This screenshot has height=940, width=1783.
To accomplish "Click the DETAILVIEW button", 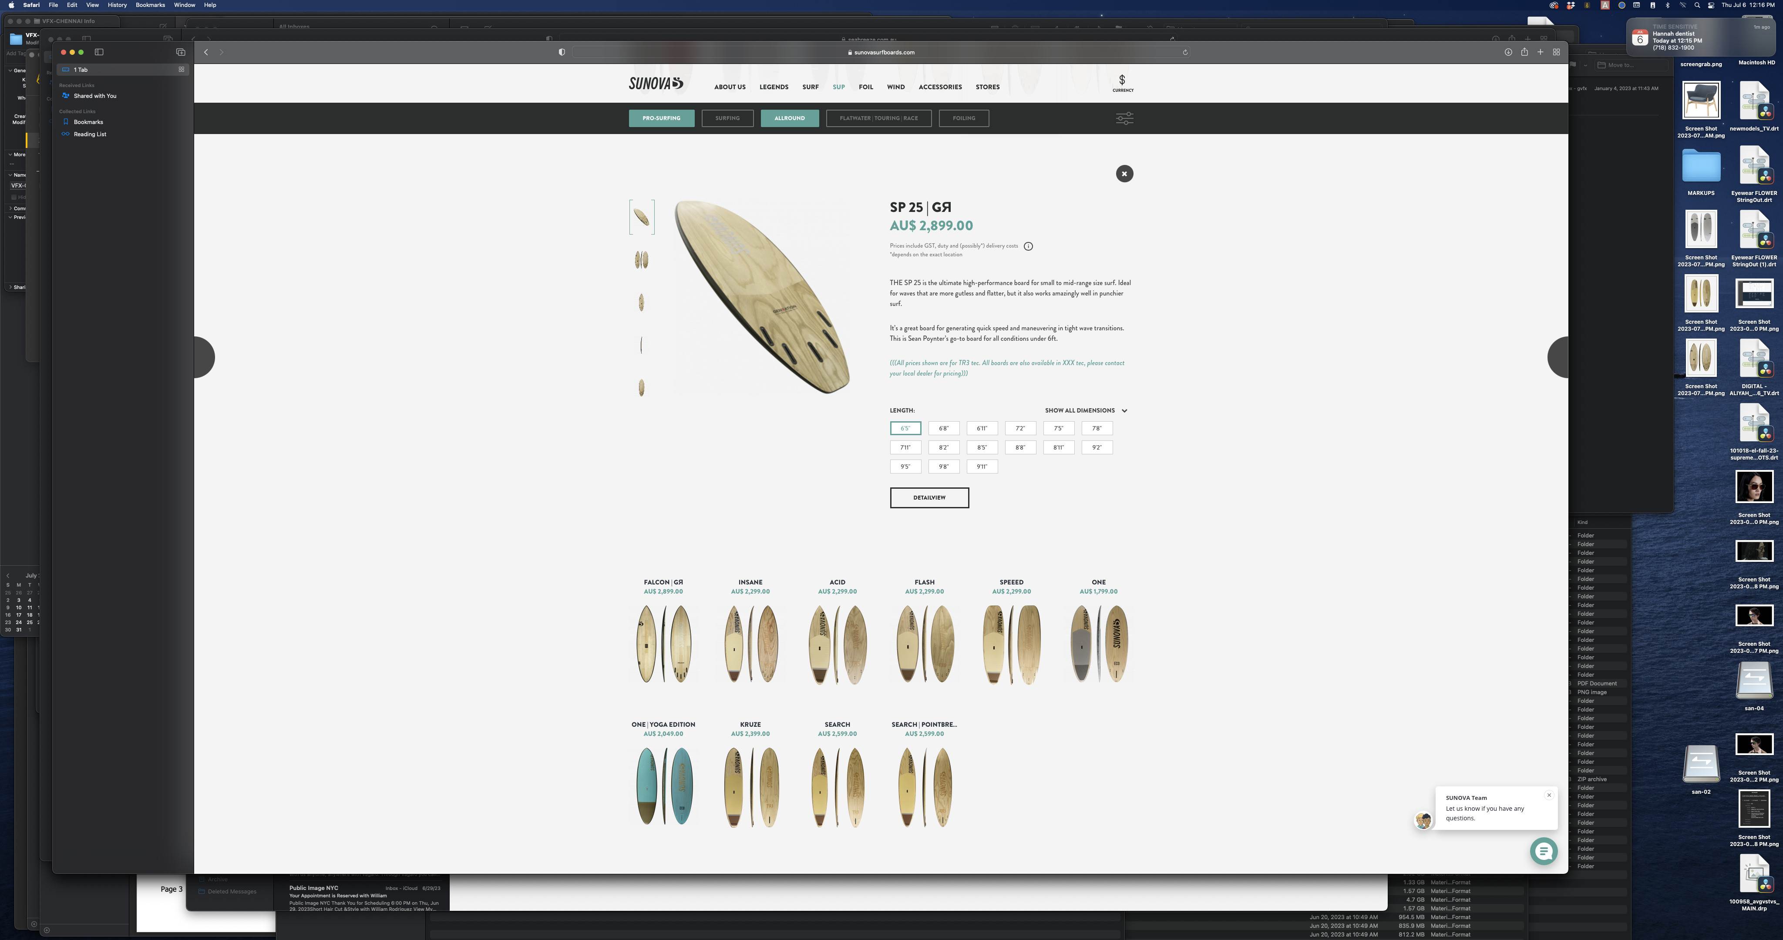I will pyautogui.click(x=929, y=498).
